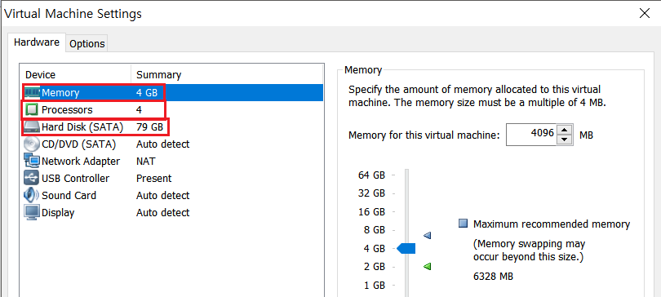Image resolution: width=661 pixels, height=297 pixels.
Task: Select the Network Adapter NAT summary row
Action: pos(173,162)
